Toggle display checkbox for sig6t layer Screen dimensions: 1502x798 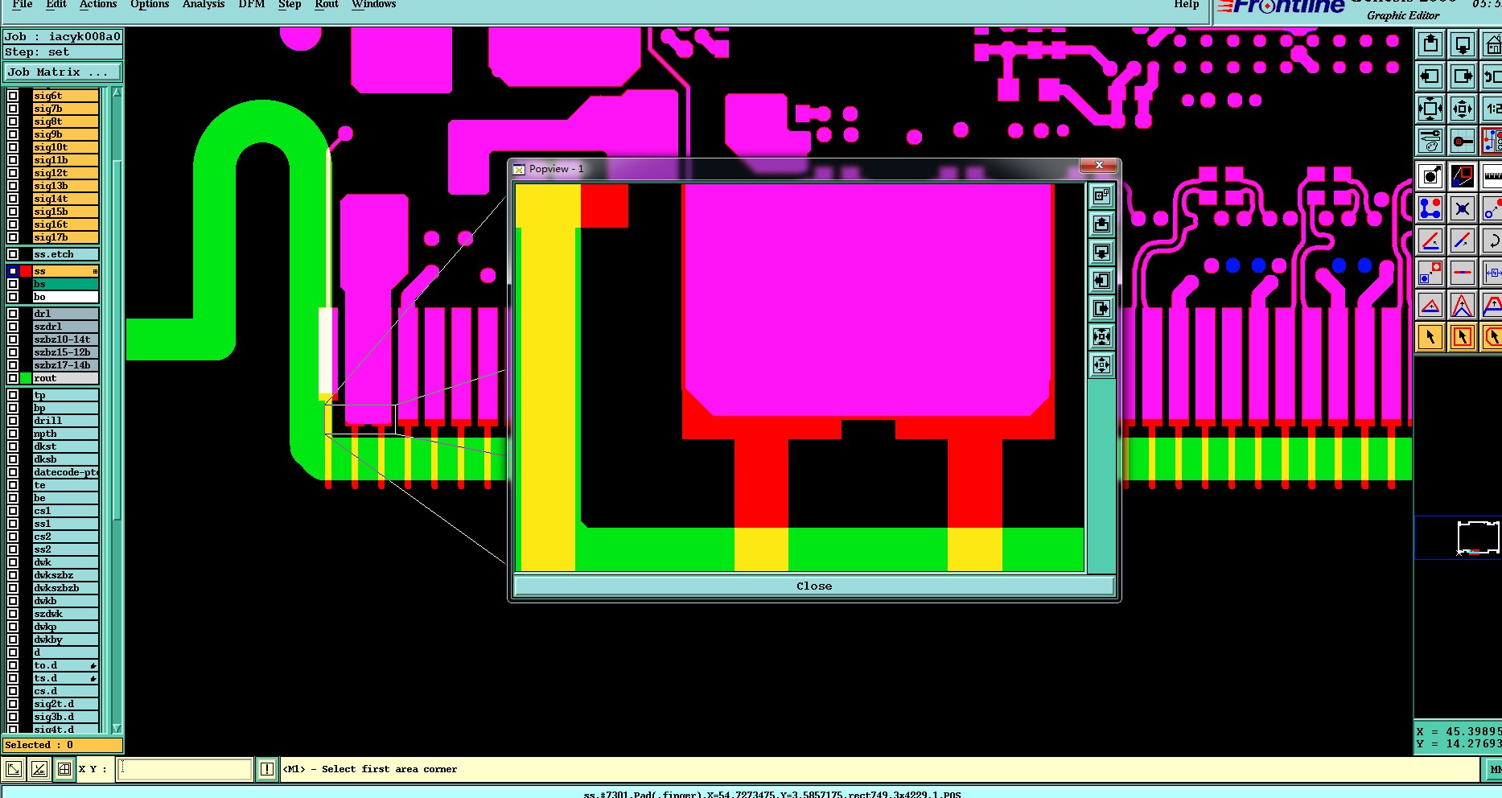(13, 96)
